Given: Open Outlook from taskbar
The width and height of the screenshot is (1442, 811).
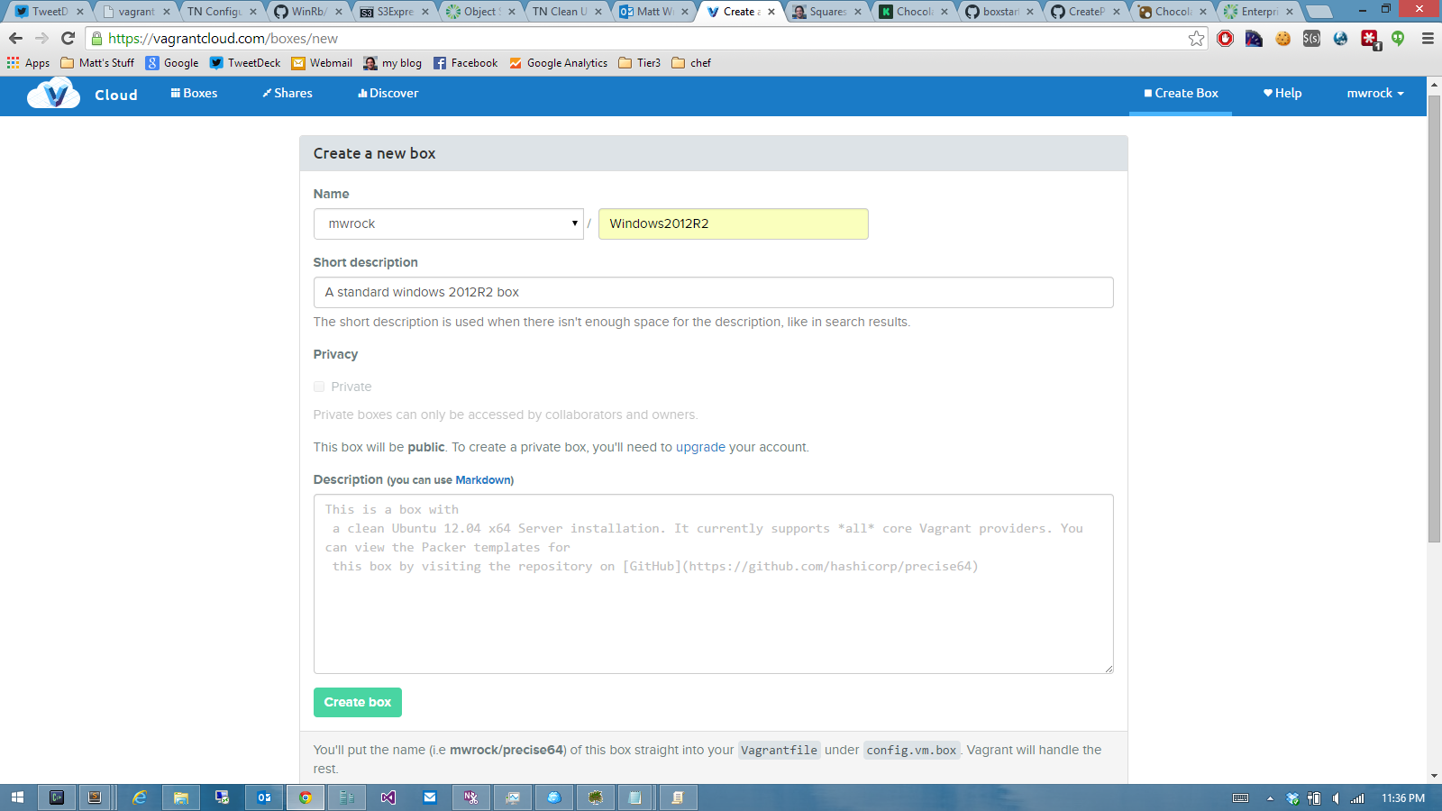Looking at the screenshot, I should 264,797.
